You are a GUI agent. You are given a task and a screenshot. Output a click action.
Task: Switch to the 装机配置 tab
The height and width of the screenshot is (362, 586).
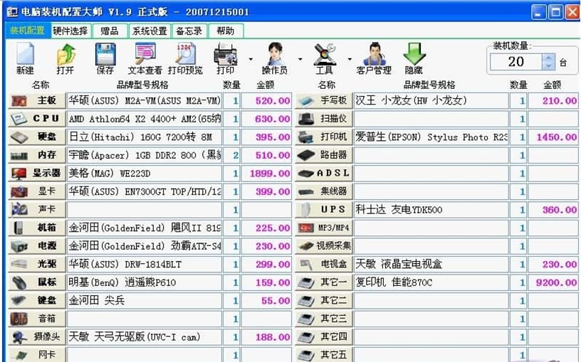pos(27,31)
